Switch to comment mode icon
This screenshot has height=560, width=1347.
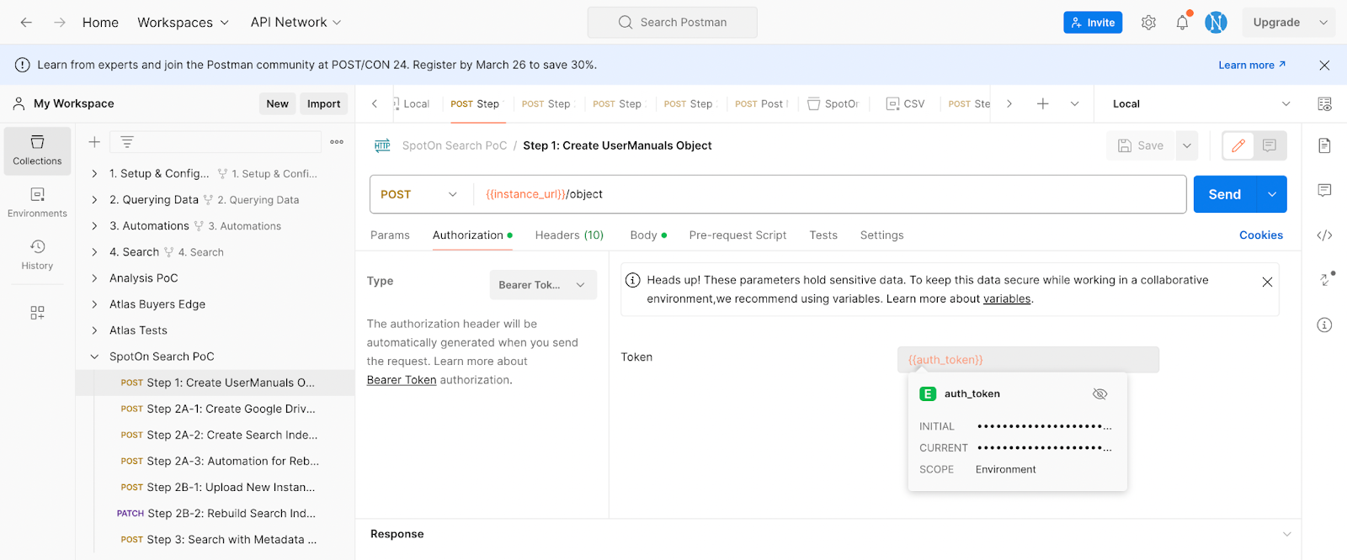(x=1270, y=145)
